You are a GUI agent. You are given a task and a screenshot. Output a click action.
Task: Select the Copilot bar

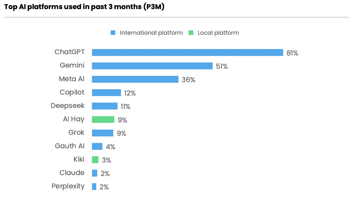106,93
